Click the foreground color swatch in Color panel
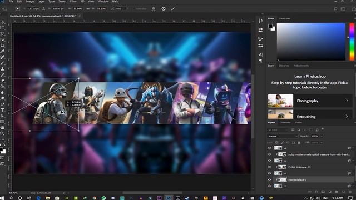The width and height of the screenshot is (356, 200). click(x=270, y=26)
